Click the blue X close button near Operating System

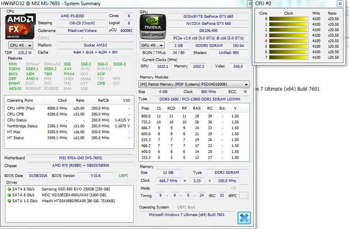pyautogui.click(x=244, y=218)
